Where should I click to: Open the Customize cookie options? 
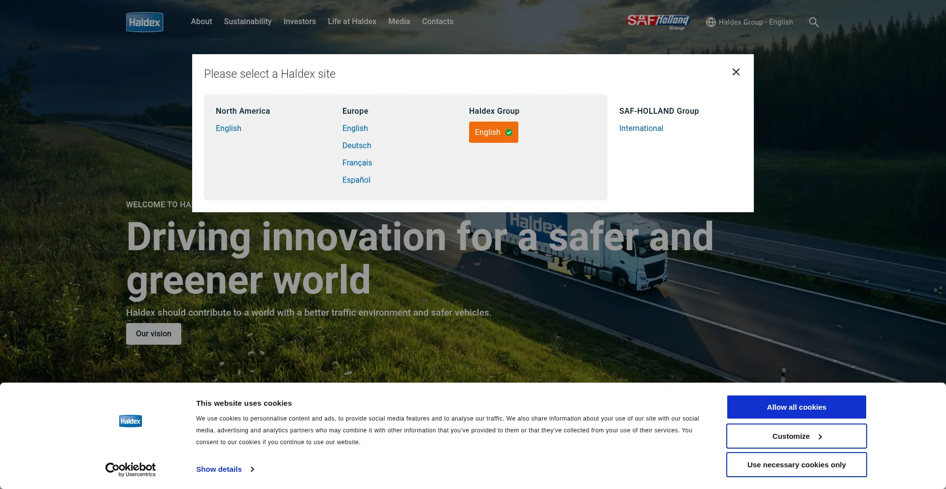pos(796,436)
